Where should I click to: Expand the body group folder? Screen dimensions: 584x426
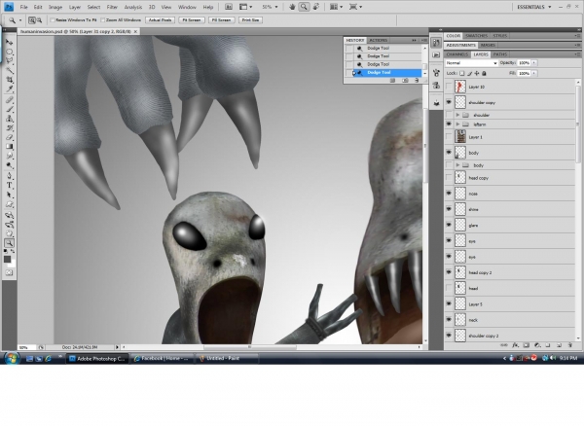click(457, 164)
